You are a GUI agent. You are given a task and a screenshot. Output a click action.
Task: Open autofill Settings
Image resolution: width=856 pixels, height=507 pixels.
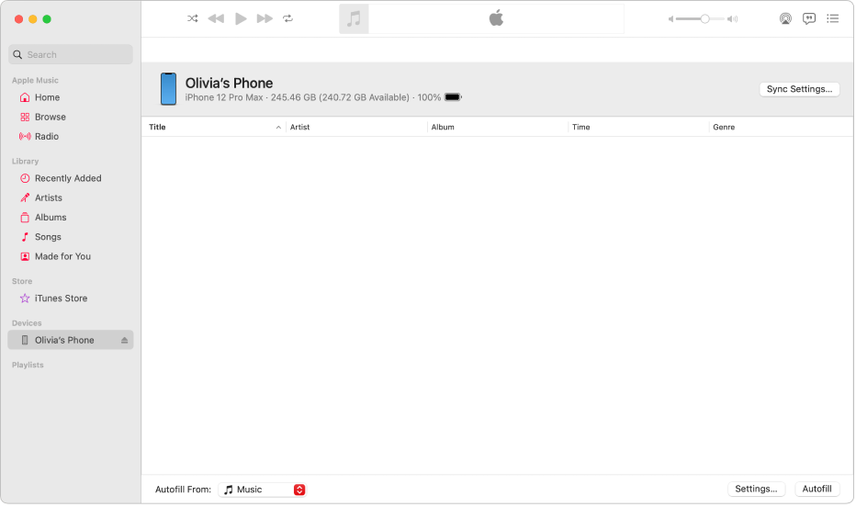coord(756,489)
